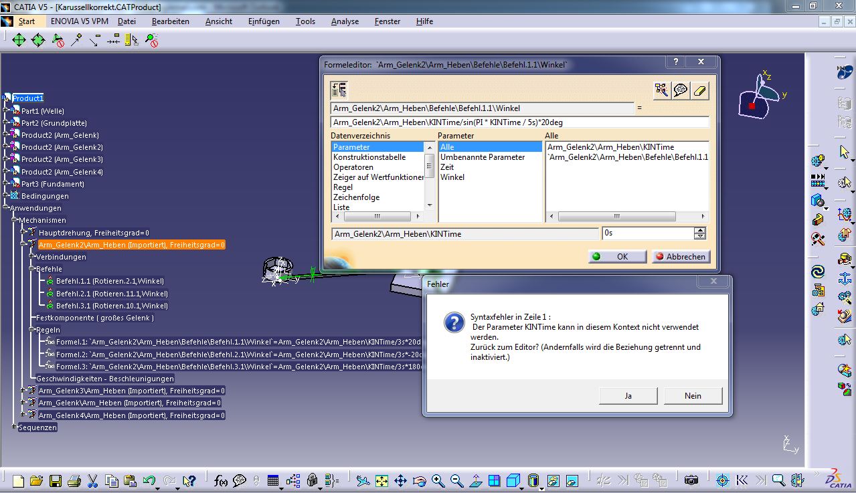Click the Copy icon in bottom toolbar
Viewport: 856px width, 493px height.
coord(112,480)
